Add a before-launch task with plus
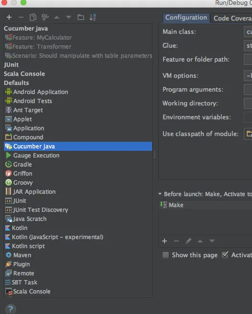The height and width of the screenshot is (314, 252). 164,241
